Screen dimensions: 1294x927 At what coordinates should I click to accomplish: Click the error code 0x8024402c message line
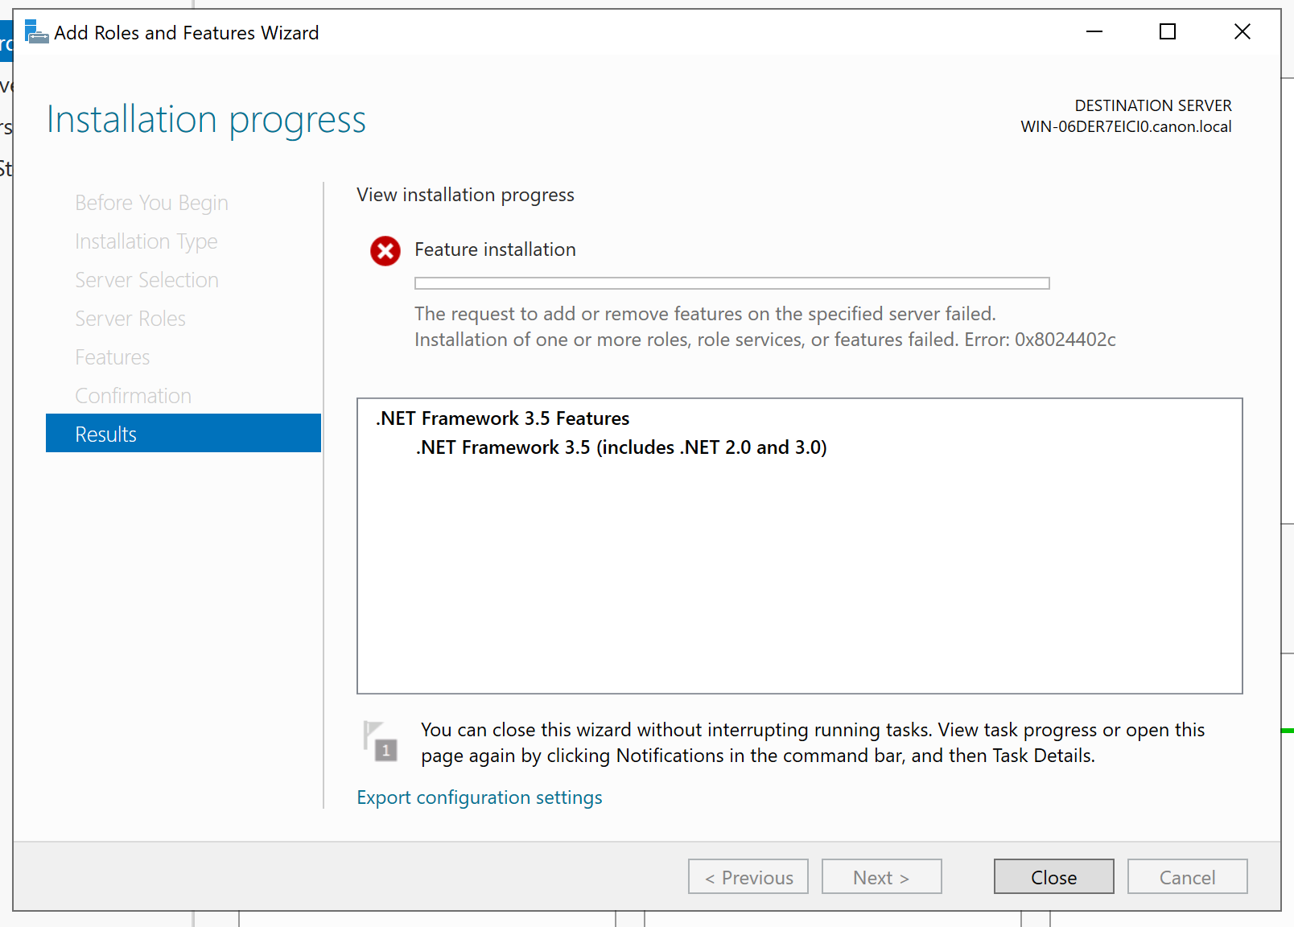(x=765, y=340)
